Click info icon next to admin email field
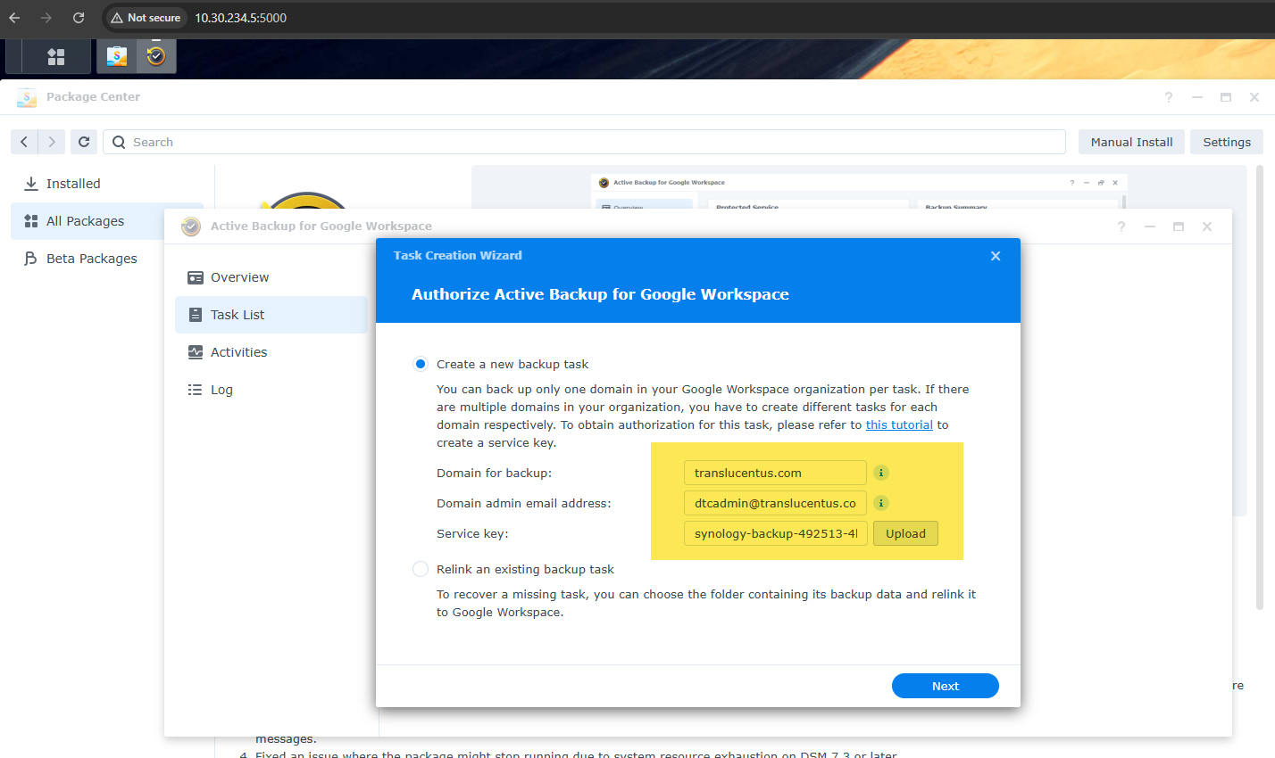This screenshot has height=758, width=1275. [x=880, y=503]
